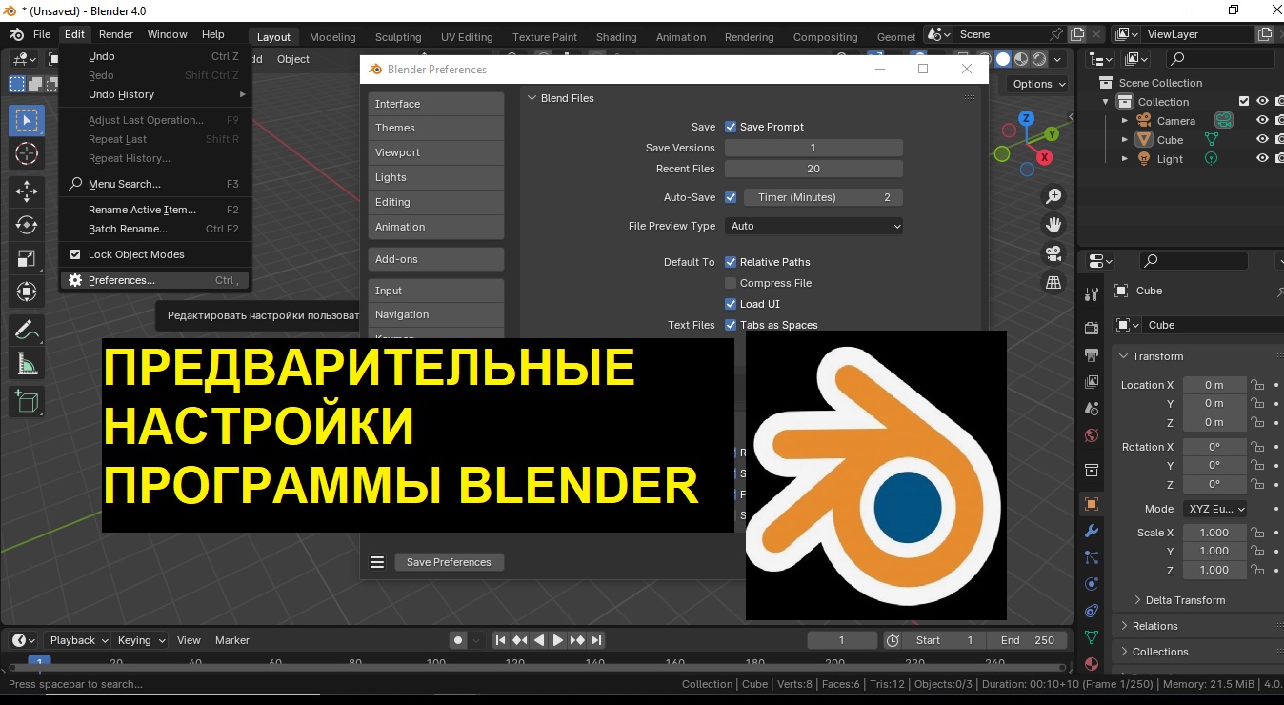Open the Viewport preferences section

[435, 152]
